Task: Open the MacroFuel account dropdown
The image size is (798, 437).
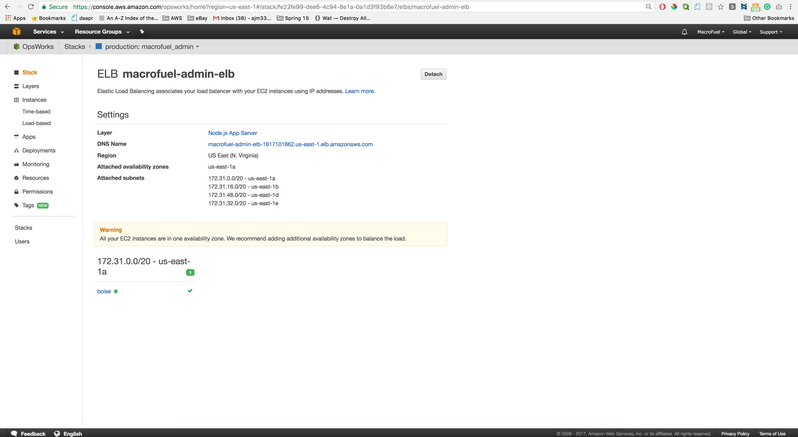Action: click(711, 32)
